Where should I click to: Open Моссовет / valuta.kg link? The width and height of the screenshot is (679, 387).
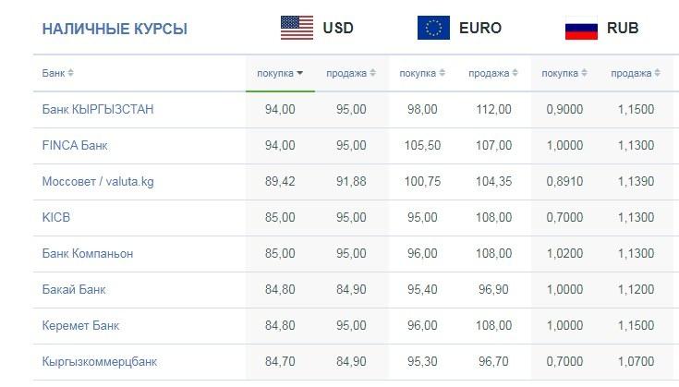[98, 181]
